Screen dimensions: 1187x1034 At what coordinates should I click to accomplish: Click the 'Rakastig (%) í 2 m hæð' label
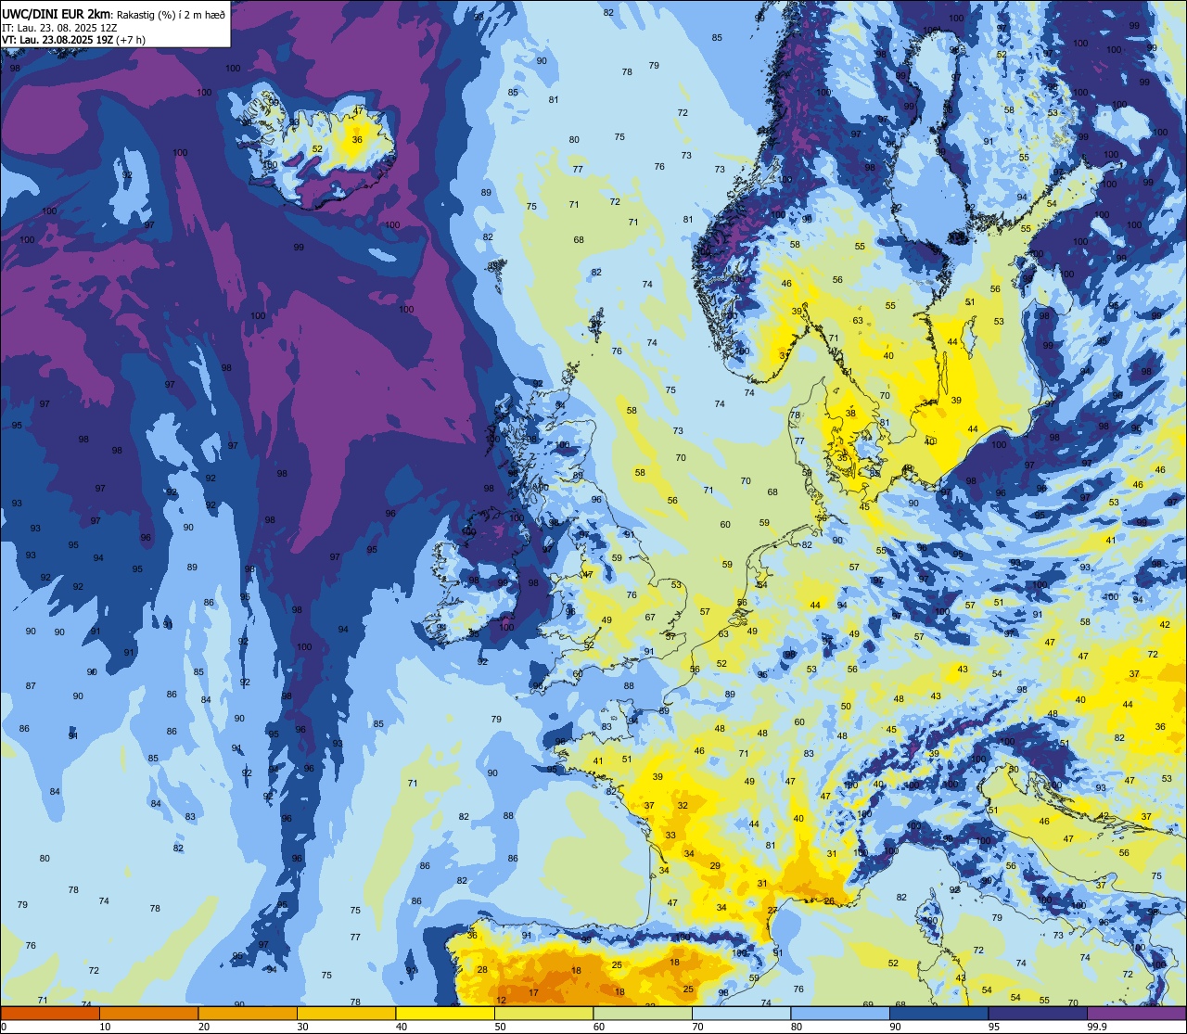click(170, 14)
